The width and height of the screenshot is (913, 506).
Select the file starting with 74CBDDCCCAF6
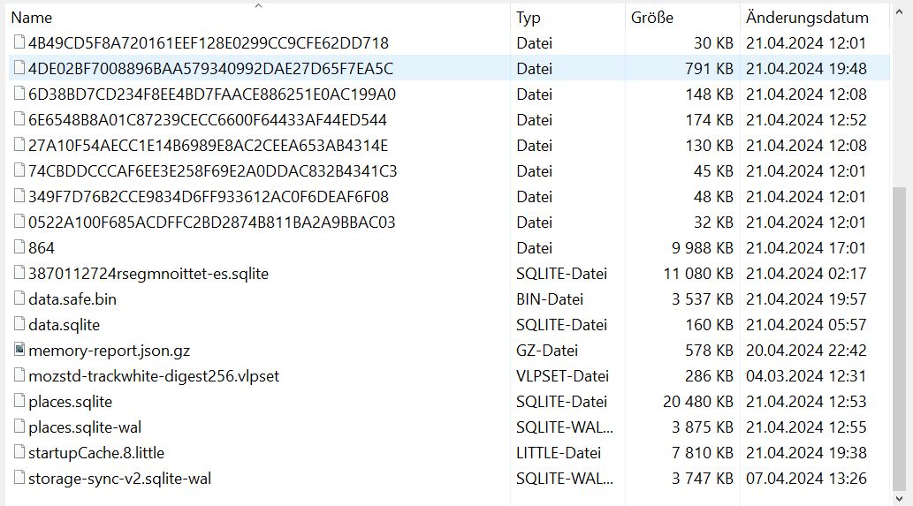point(212,170)
